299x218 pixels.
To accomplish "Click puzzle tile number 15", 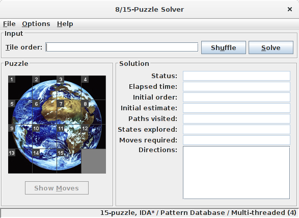I will click(69, 161).
